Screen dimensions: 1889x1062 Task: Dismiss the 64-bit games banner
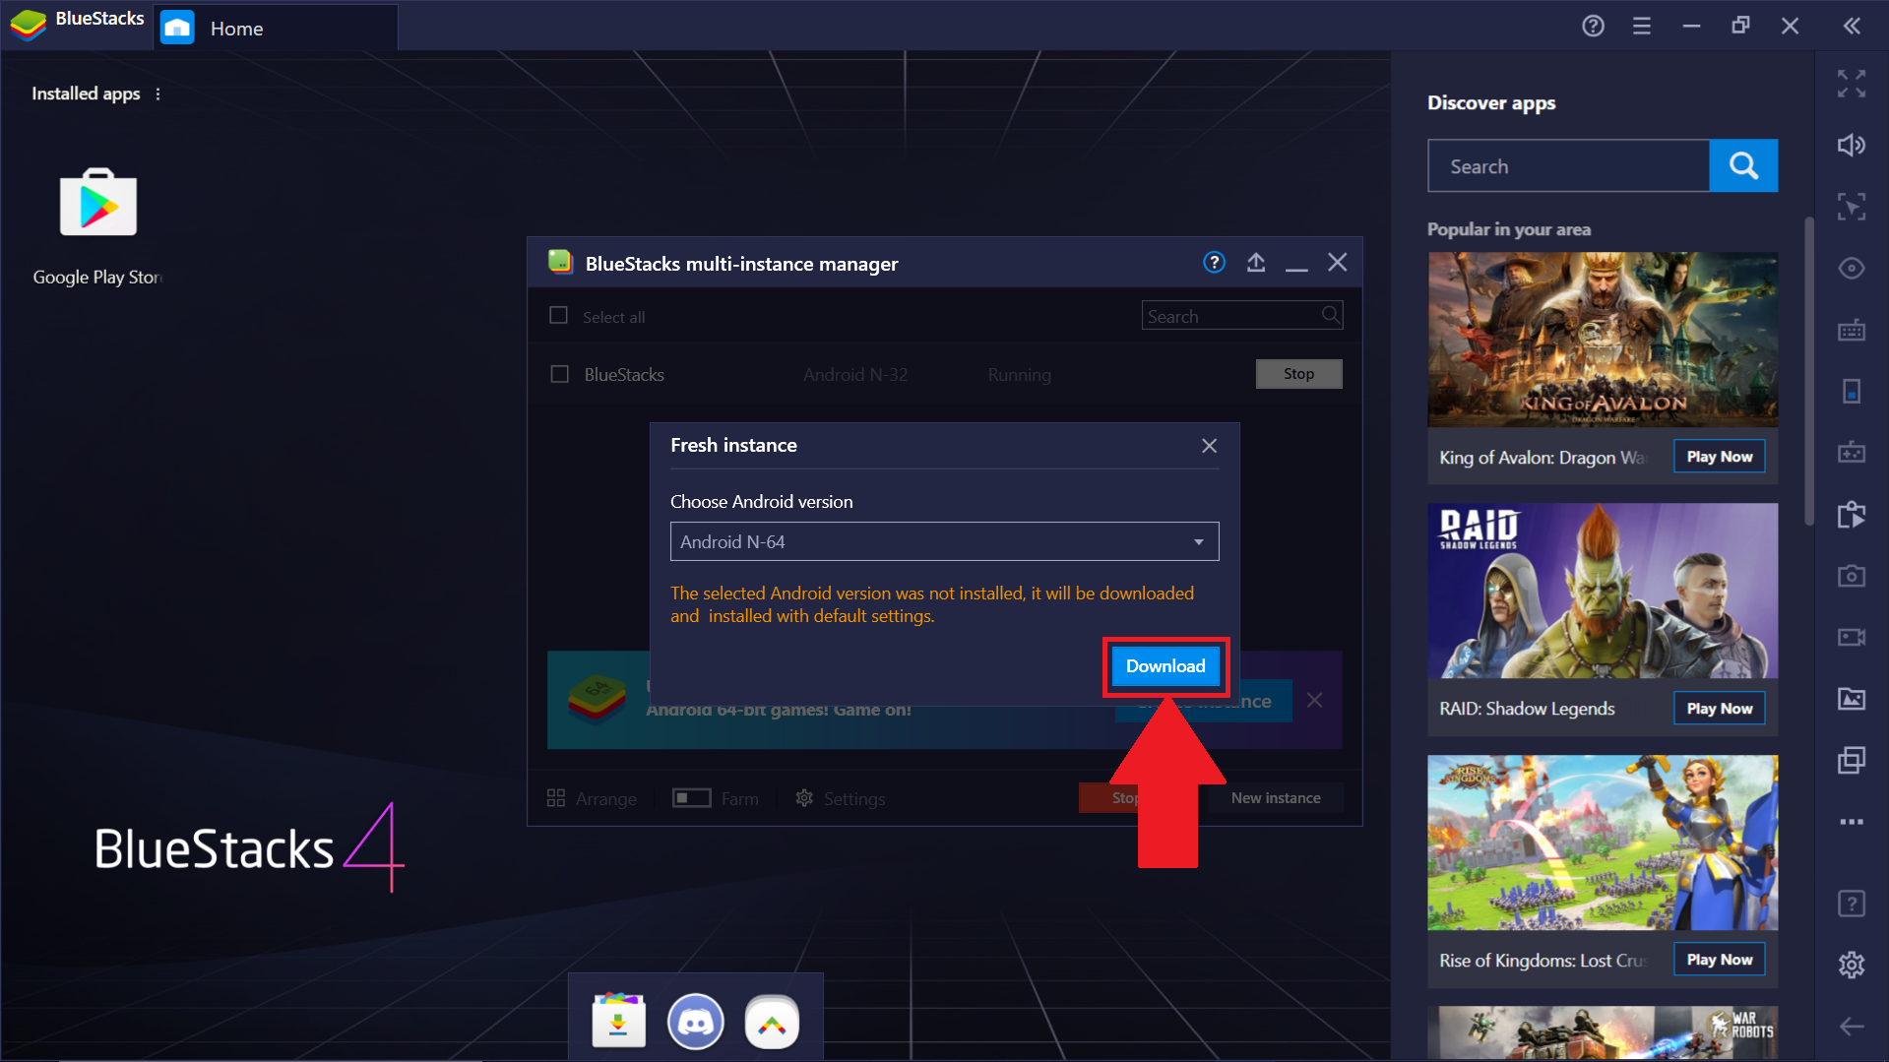point(1314,701)
